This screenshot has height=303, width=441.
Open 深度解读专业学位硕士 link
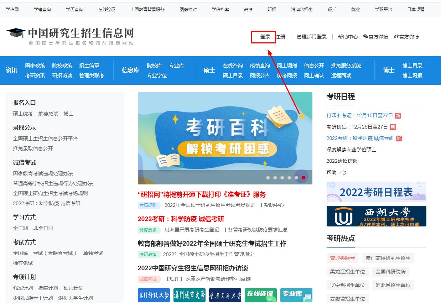(x=352, y=150)
